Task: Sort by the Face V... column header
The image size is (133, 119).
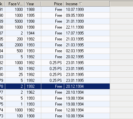Action: [x=15, y=4]
